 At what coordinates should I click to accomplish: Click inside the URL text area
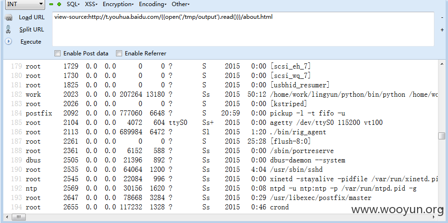[243, 29]
